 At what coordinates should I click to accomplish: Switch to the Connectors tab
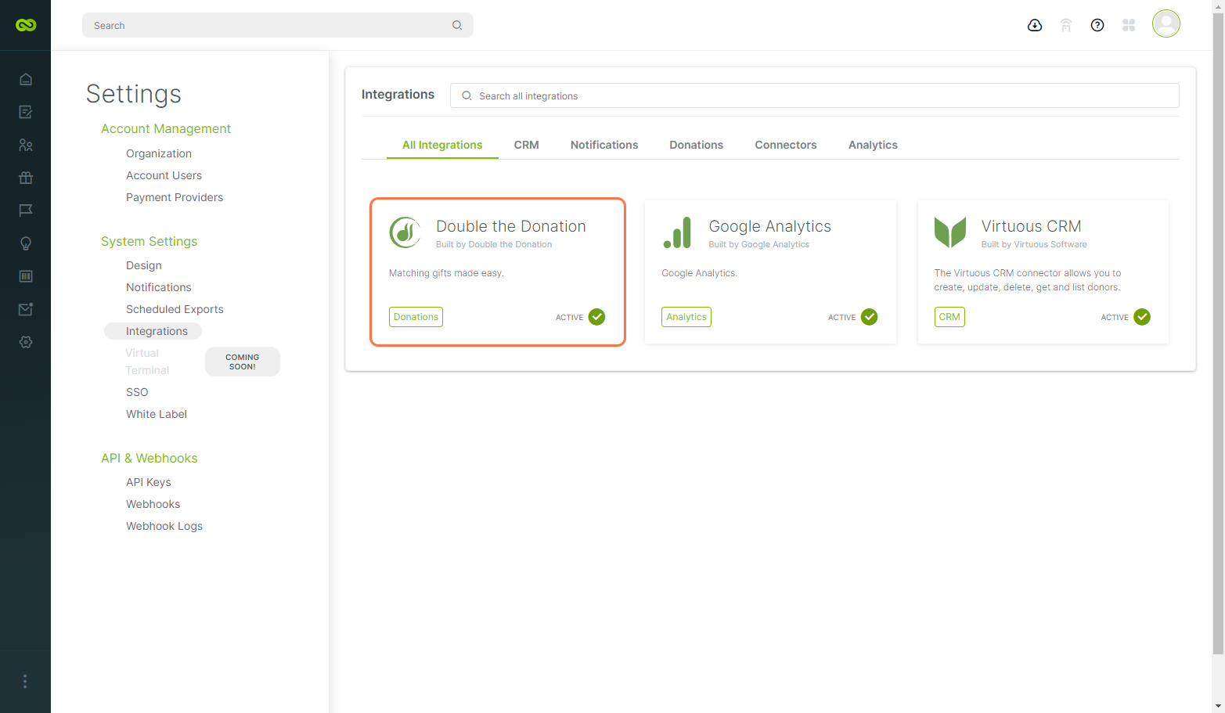click(x=786, y=145)
